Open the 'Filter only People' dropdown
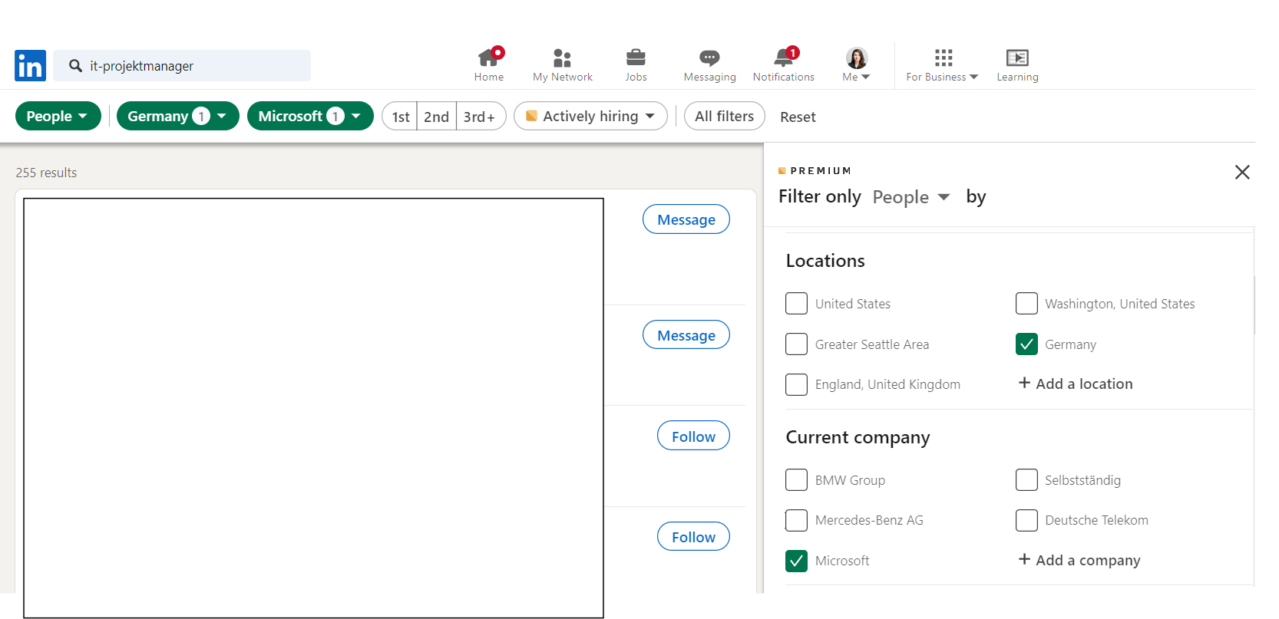This screenshot has width=1279, height=619. 911,197
